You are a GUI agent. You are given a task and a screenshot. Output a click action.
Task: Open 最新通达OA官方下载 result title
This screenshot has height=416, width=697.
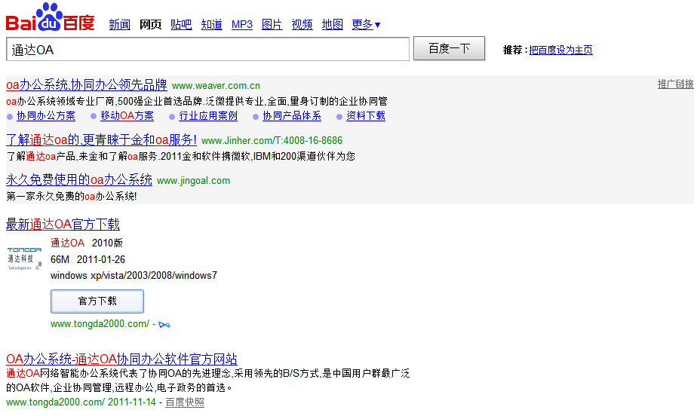(x=63, y=225)
